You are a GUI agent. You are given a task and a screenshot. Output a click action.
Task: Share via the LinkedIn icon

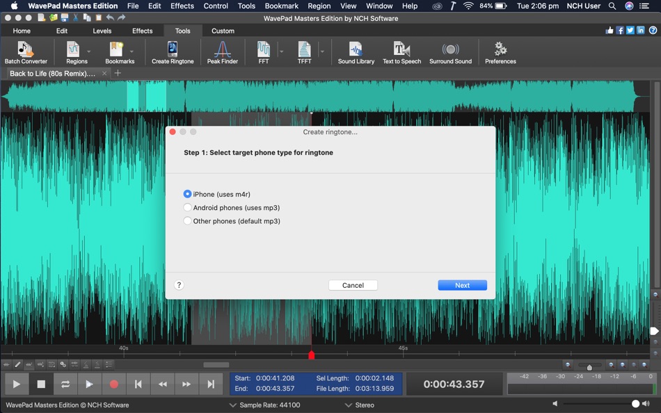coord(641,31)
